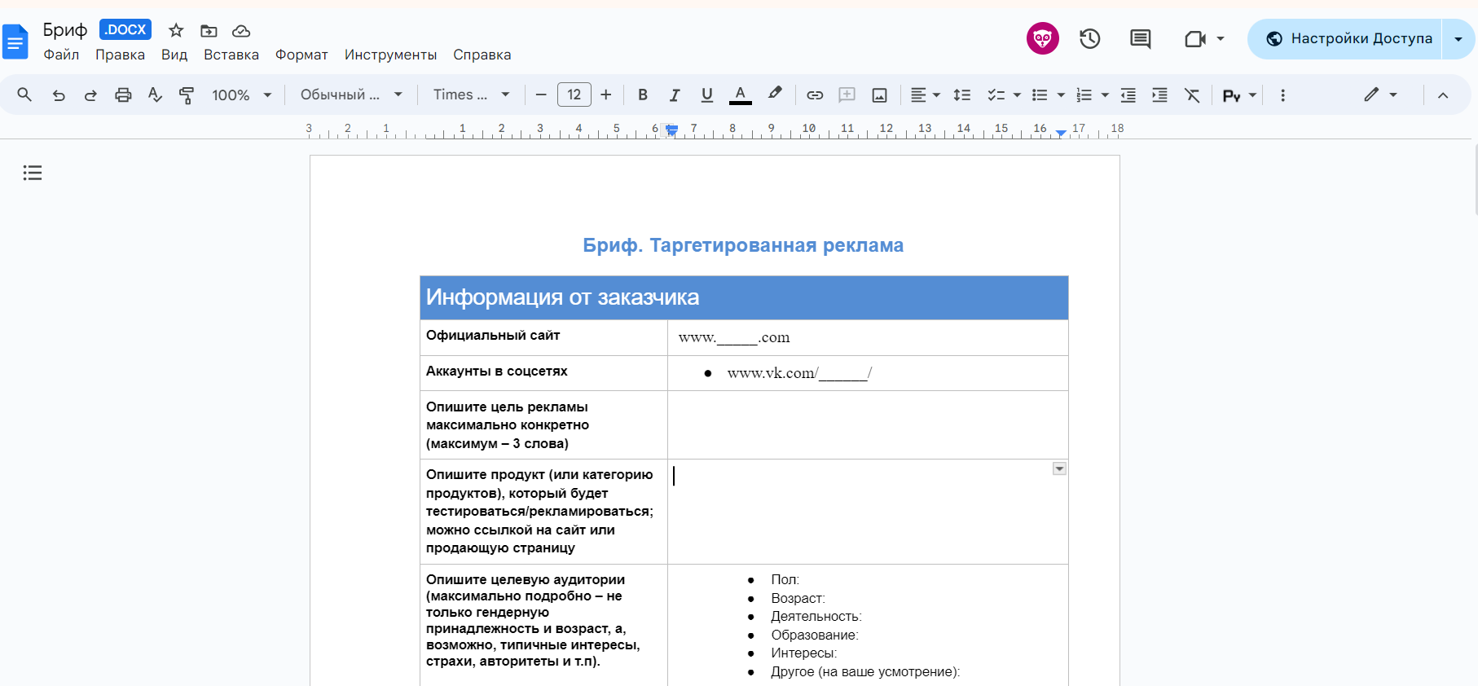The image size is (1478, 686).
Task: Expand bulleted list options arrow
Action: [1061, 95]
